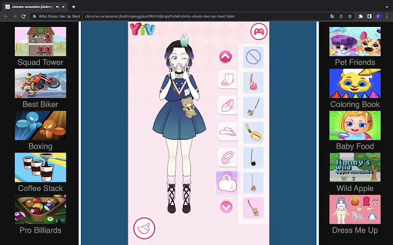The width and height of the screenshot is (393, 245).
Task: Open the Squad Tower game link
Action: [x=40, y=47]
